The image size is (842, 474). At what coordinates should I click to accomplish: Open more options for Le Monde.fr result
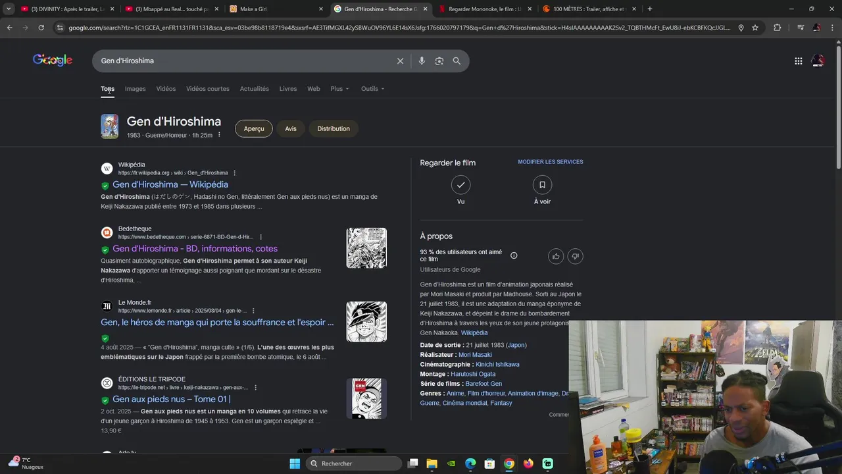[253, 311]
